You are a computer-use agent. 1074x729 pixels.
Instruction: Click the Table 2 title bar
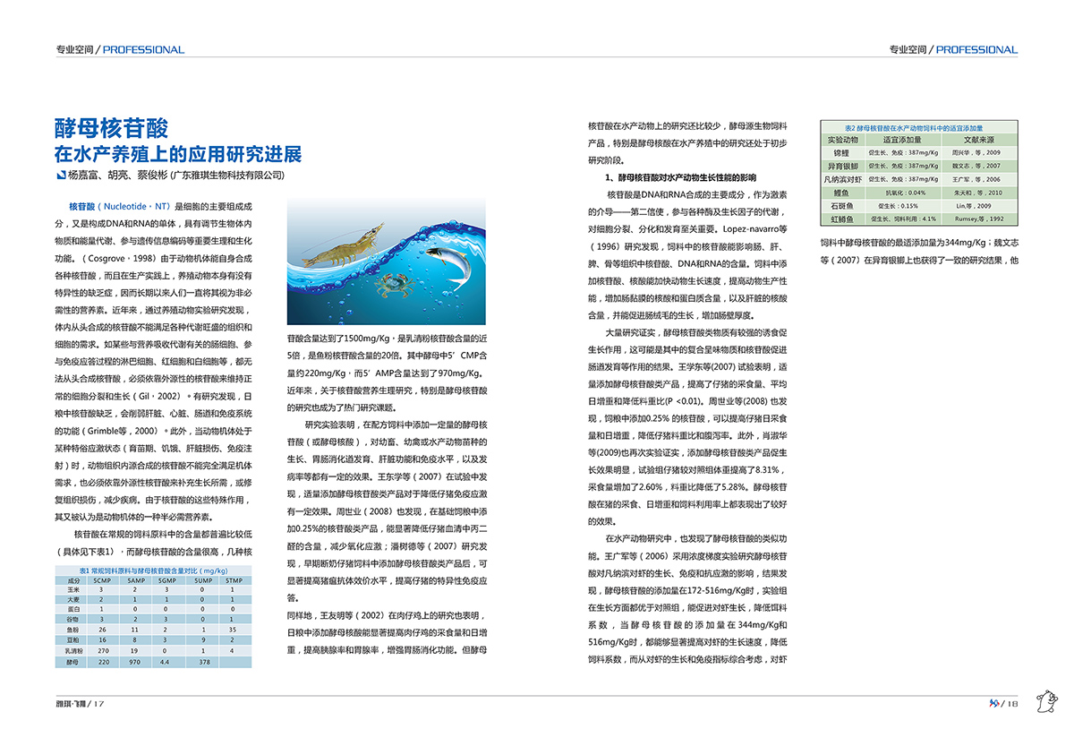click(920, 129)
